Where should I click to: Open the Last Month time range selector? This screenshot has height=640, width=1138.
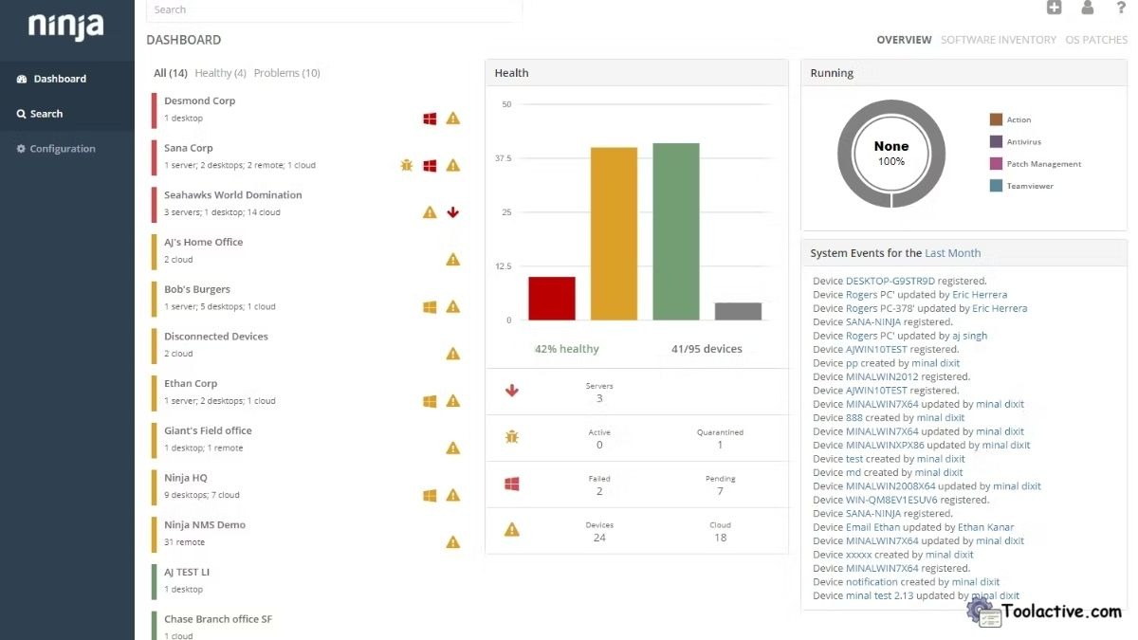953,252
